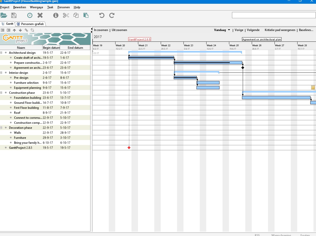Click Kritieke pad weergeven
This screenshot has width=316, height=236.
tap(280, 30)
